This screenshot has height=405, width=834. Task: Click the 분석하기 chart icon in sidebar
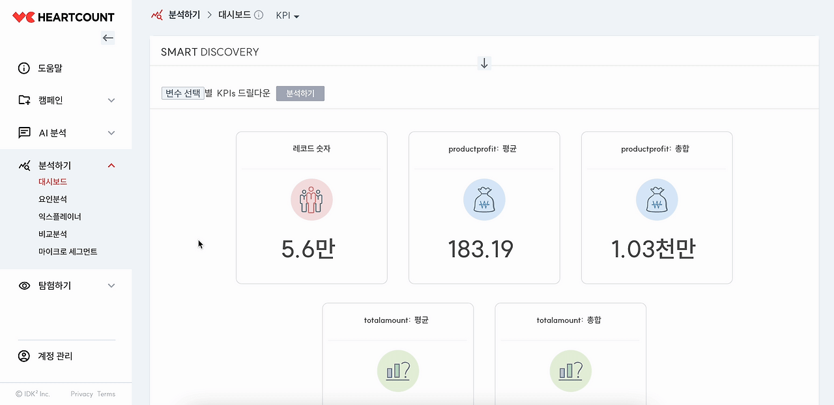coord(24,165)
